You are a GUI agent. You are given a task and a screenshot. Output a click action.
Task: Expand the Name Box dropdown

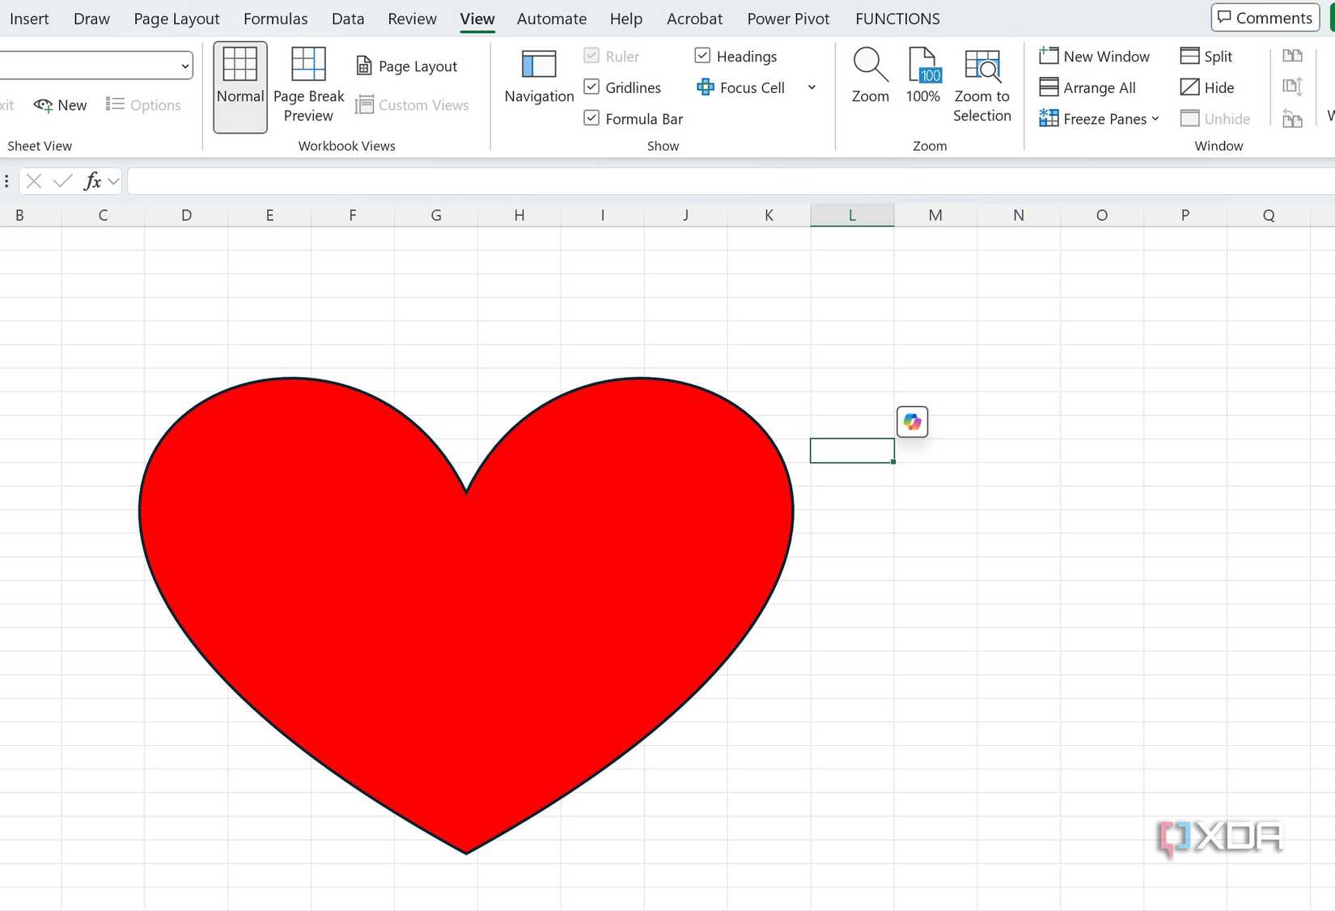pos(185,65)
